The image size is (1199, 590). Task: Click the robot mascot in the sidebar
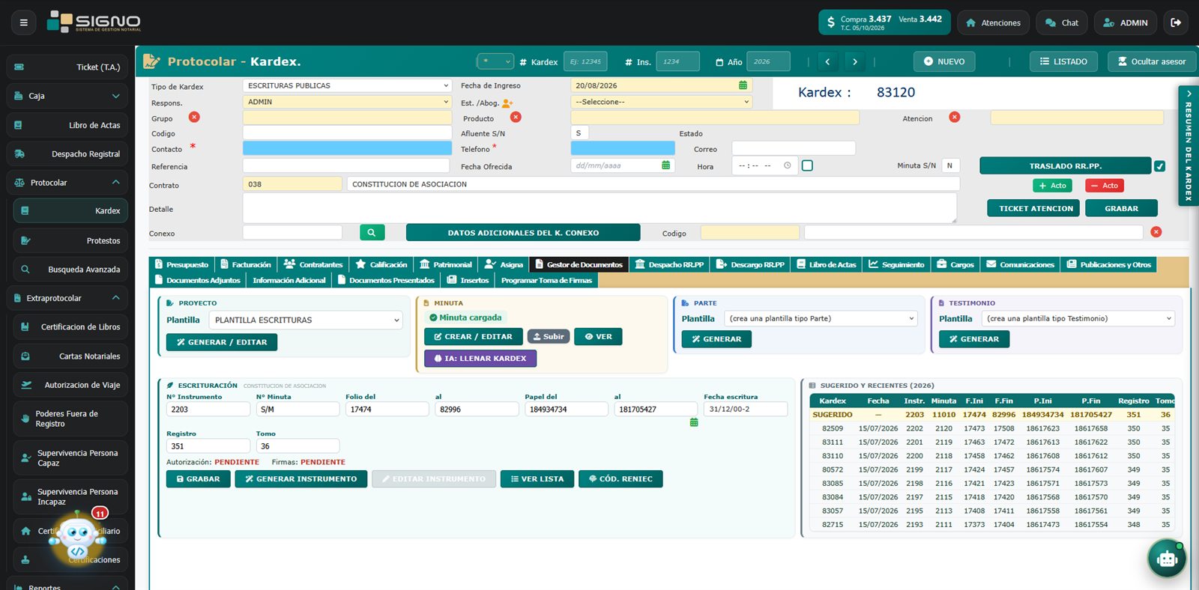coord(77,538)
